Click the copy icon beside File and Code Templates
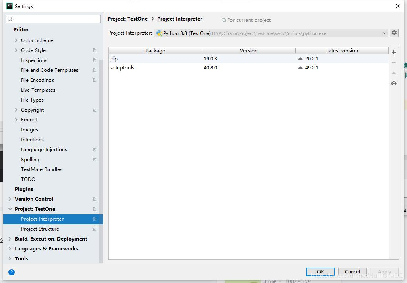The image size is (407, 283). (x=94, y=70)
